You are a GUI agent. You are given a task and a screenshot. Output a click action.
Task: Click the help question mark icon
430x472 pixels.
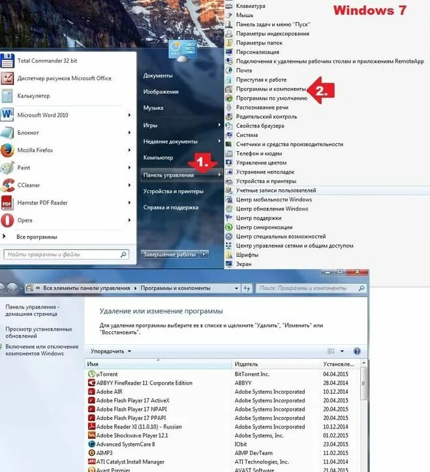[x=357, y=351]
